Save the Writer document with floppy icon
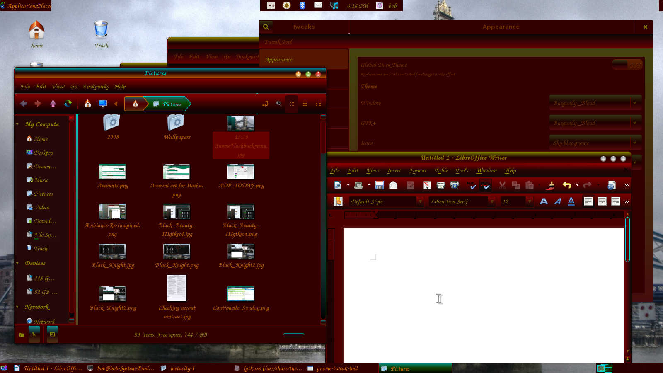Screen dimensions: 663x373 [379, 185]
